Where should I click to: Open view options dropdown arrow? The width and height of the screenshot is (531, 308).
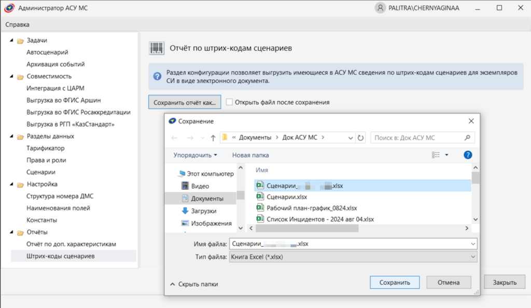(x=446, y=155)
